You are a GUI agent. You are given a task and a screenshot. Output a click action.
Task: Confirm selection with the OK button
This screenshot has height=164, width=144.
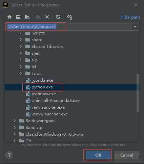pyautogui.click(x=98, y=155)
